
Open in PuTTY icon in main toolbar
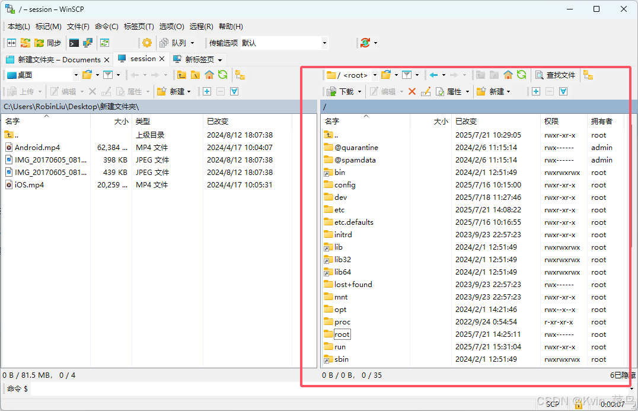click(x=88, y=43)
